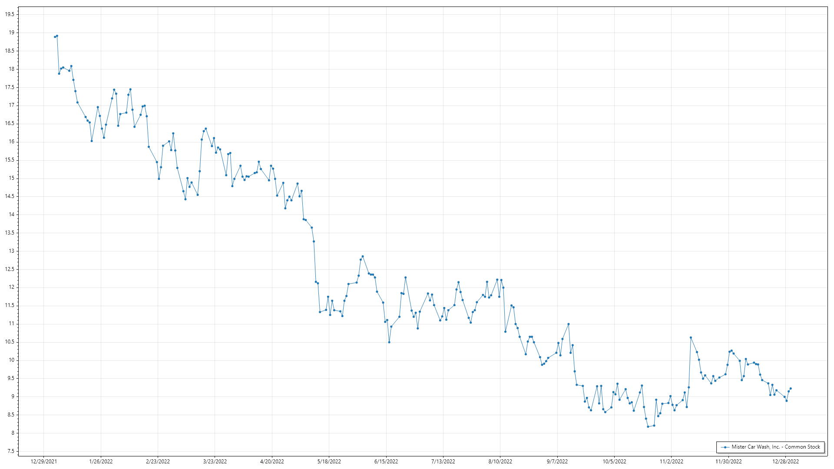Image resolution: width=834 pixels, height=469 pixels.
Task: Click the 12/29/2021 x-axis date label
Action: (43, 462)
